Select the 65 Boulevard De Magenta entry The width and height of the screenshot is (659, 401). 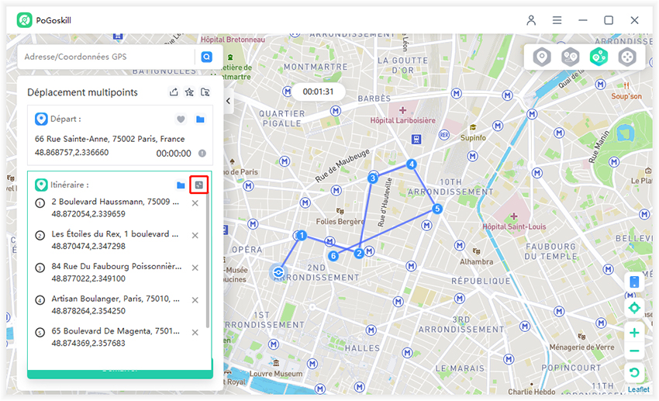coord(116,337)
